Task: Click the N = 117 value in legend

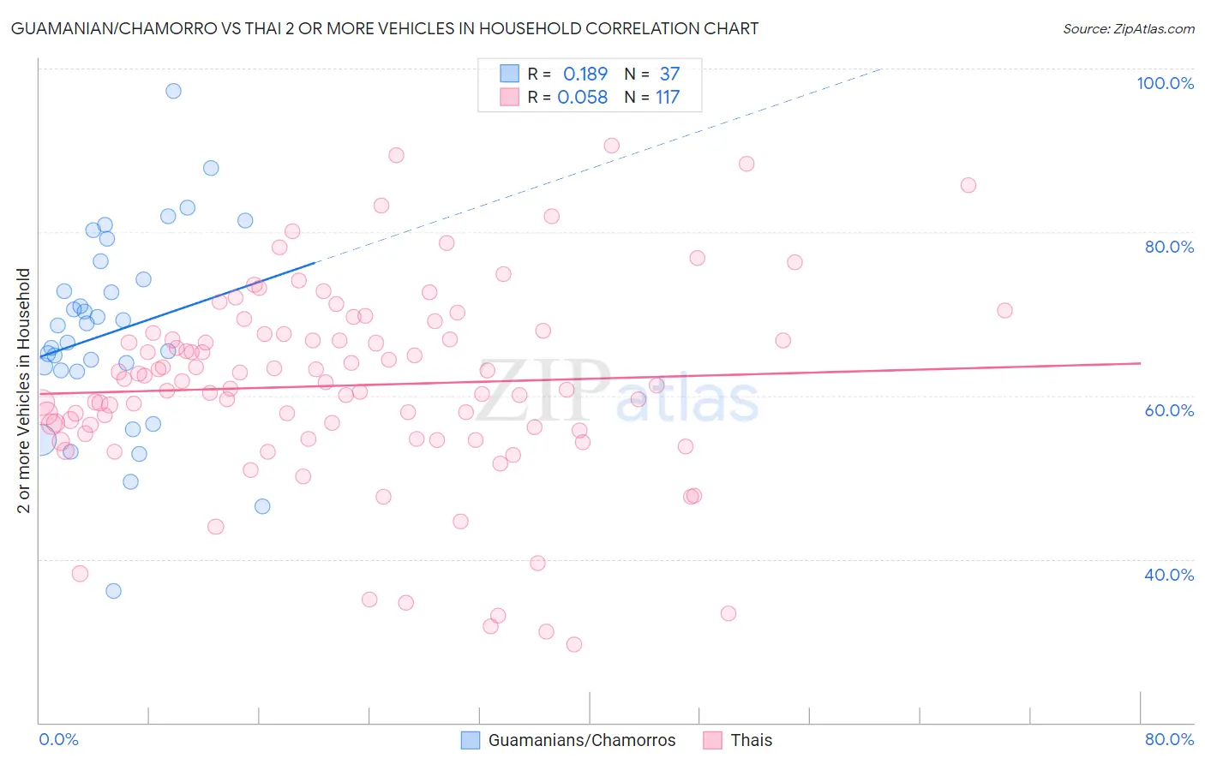Action: point(651,97)
